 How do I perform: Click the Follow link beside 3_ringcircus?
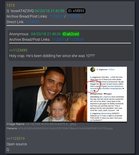tap(111, 70)
